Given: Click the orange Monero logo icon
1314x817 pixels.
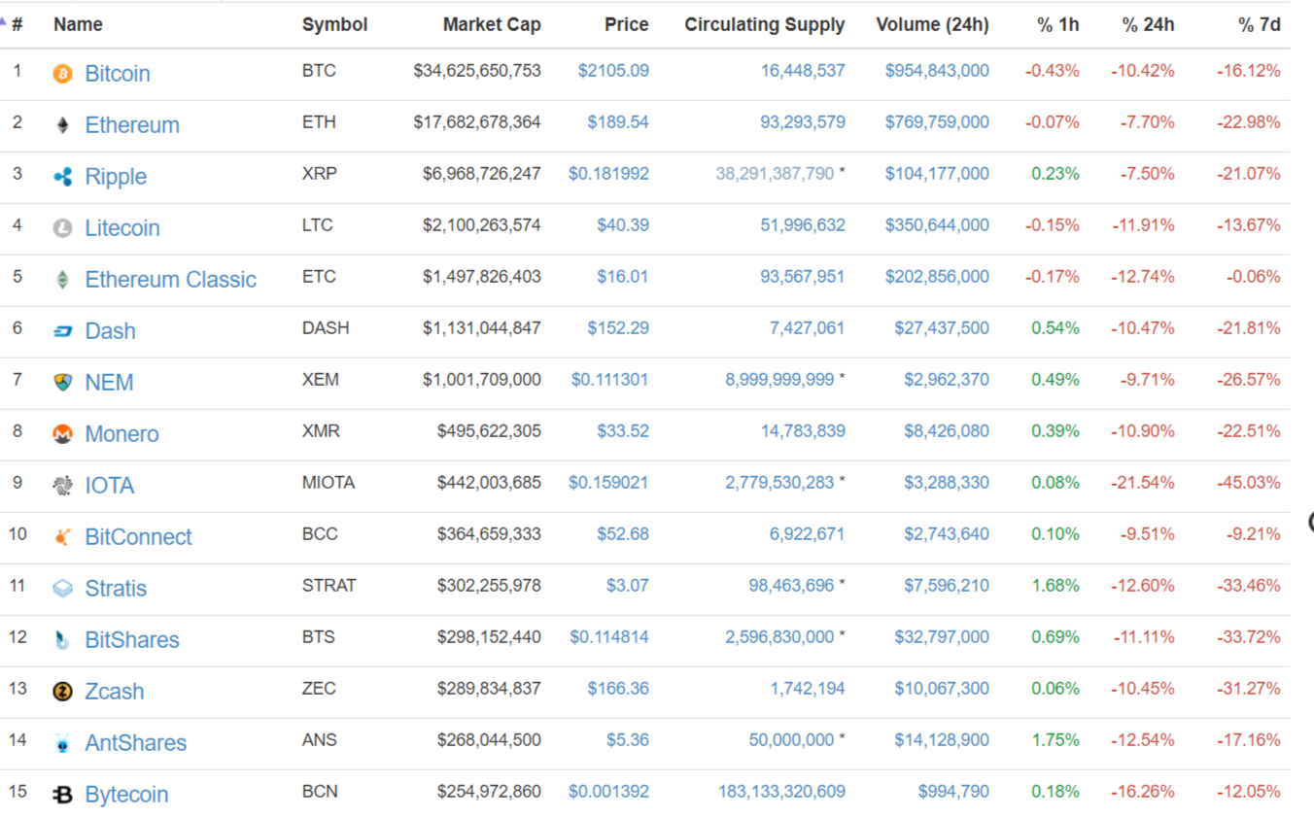Looking at the screenshot, I should coord(62,434).
